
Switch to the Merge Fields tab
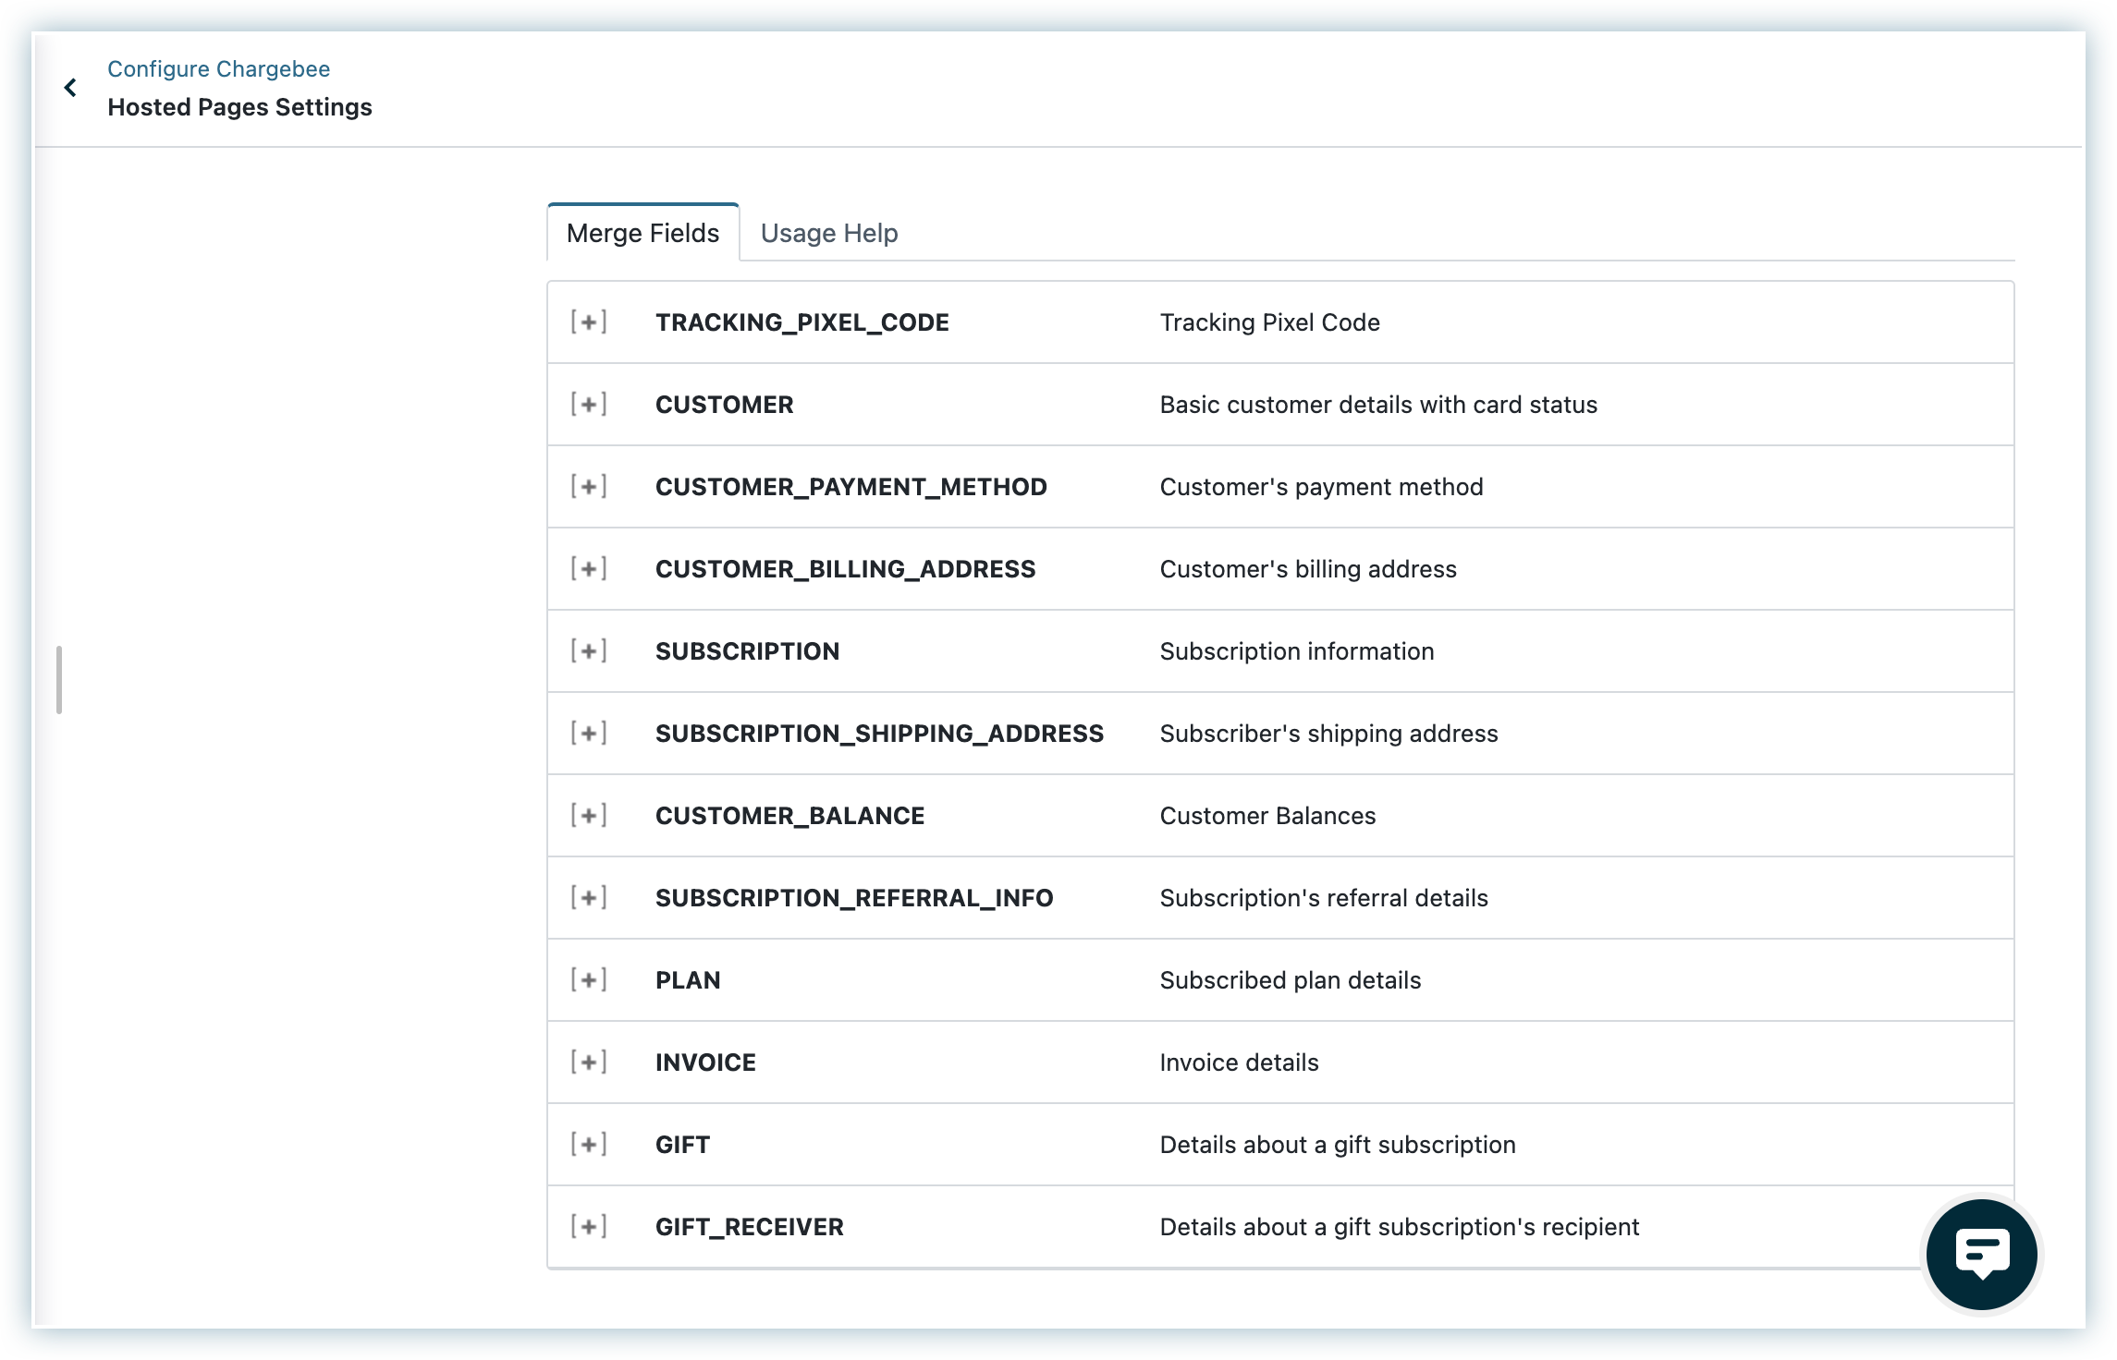point(642,233)
